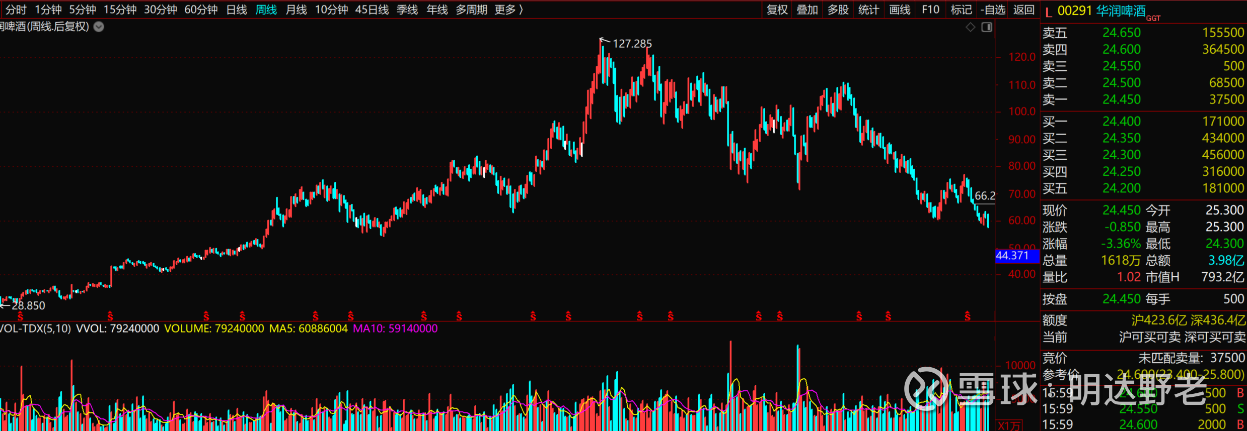Screen dimensions: 1247x431
Task: Select the leftmost red S marker
Action: [x=20, y=316]
